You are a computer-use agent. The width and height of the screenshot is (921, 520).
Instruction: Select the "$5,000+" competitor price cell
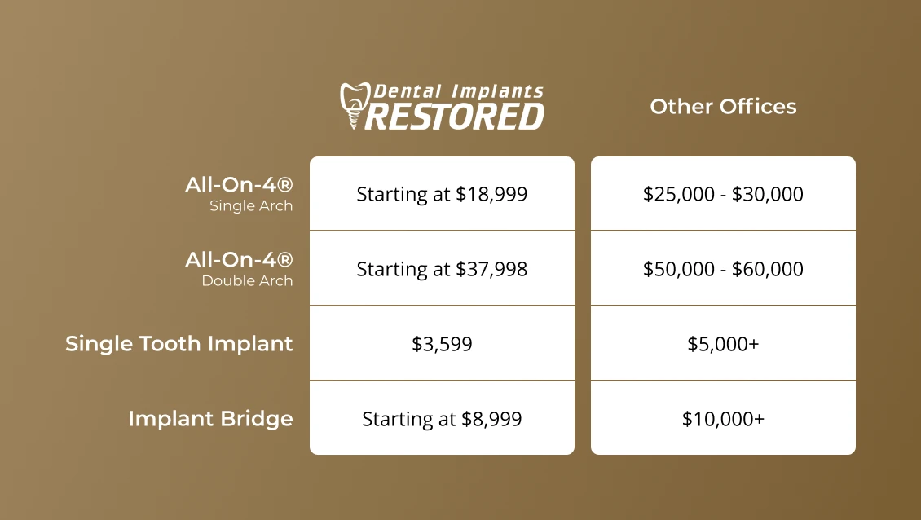pos(723,344)
